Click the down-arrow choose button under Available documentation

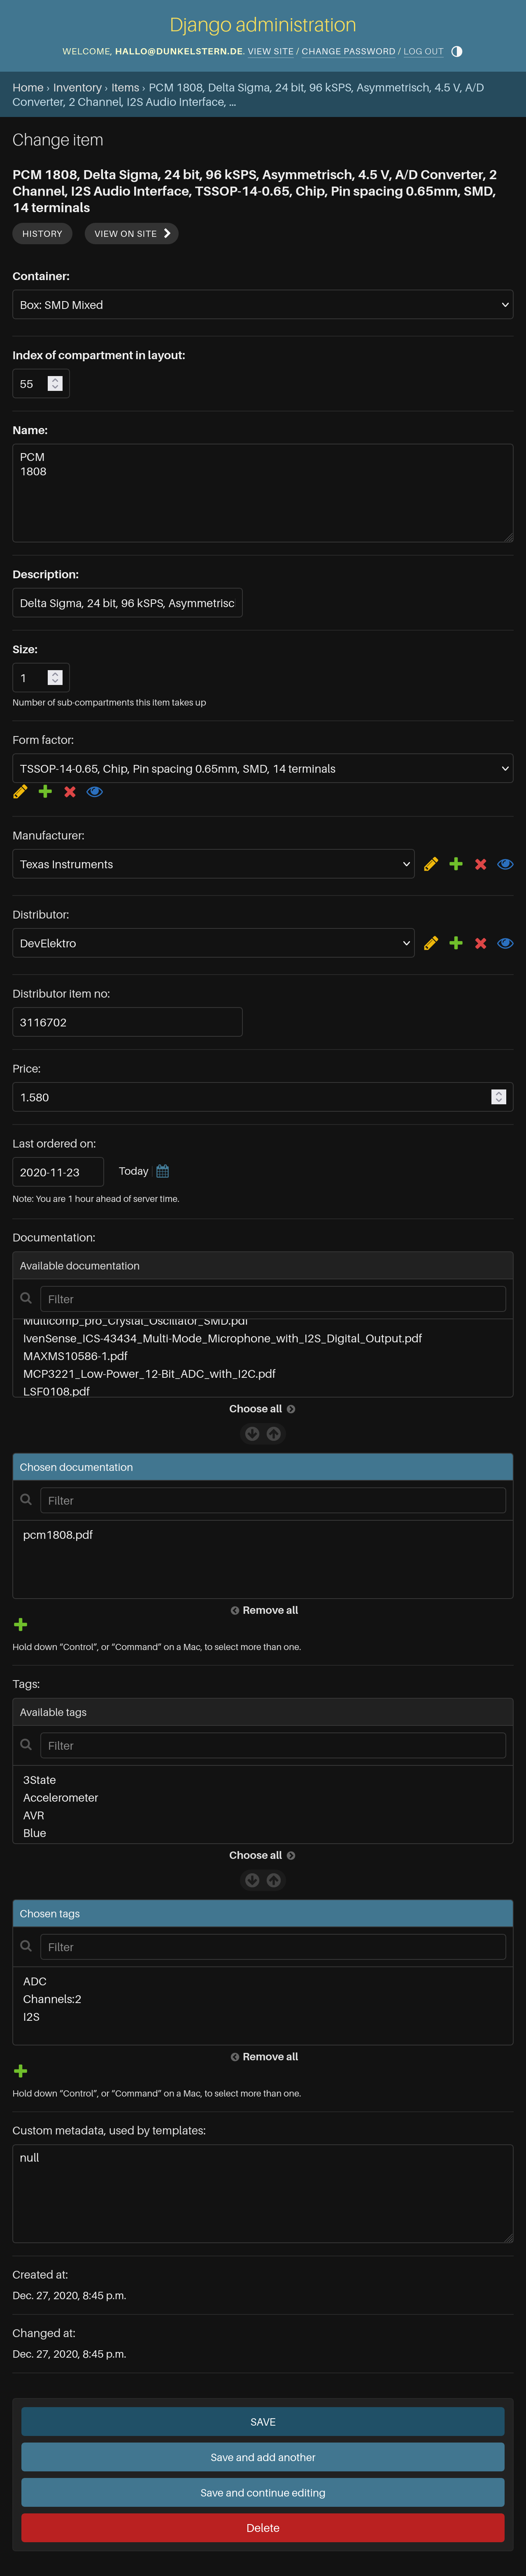252,1433
